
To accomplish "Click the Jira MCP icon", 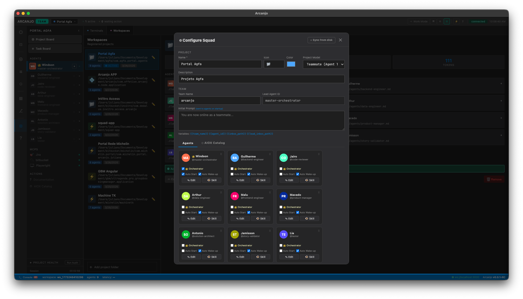I will 32,155.
